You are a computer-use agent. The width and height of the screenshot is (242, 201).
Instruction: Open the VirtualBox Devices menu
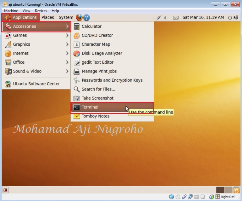coord(41,11)
